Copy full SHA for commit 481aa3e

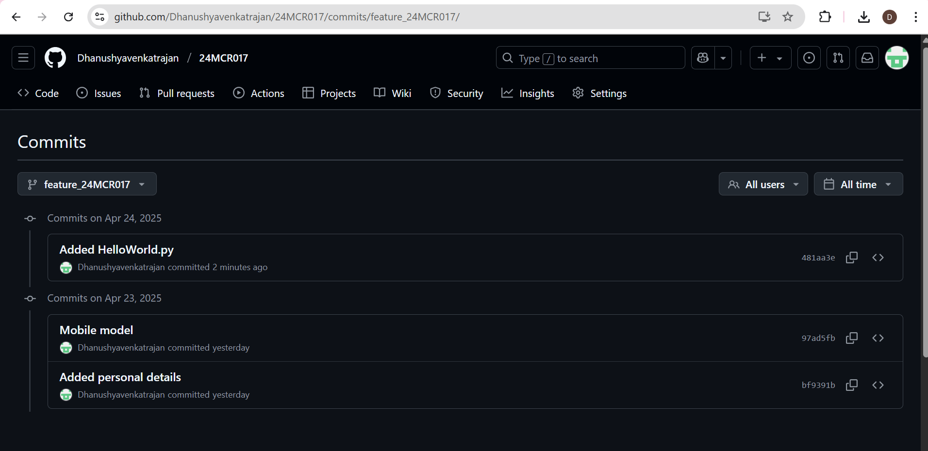[852, 258]
